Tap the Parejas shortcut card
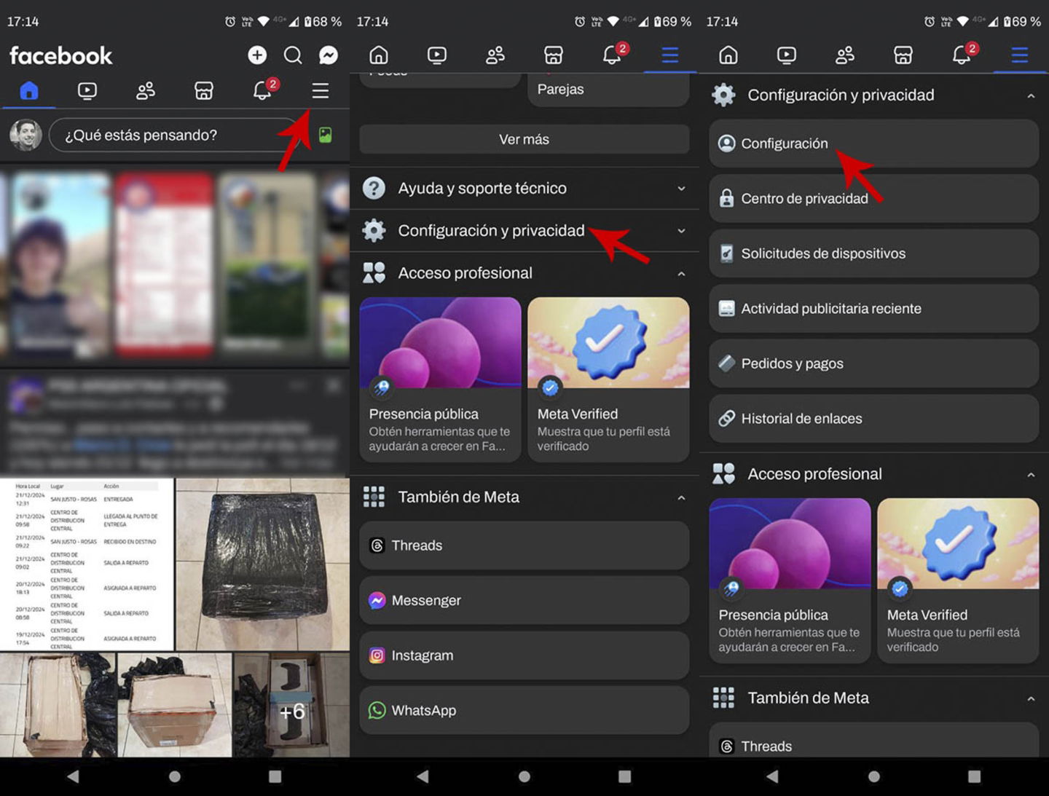 (608, 90)
